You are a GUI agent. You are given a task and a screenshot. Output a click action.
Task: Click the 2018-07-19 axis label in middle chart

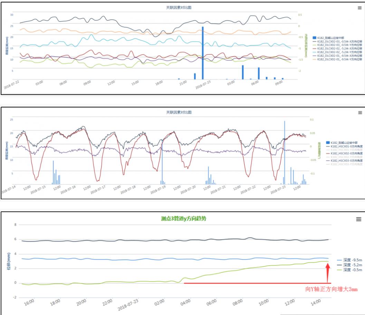click(x=158, y=190)
